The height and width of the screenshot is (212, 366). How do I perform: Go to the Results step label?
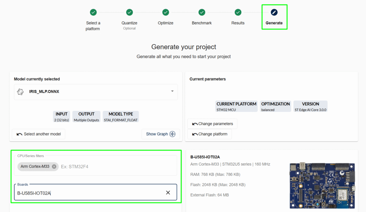[x=238, y=23]
